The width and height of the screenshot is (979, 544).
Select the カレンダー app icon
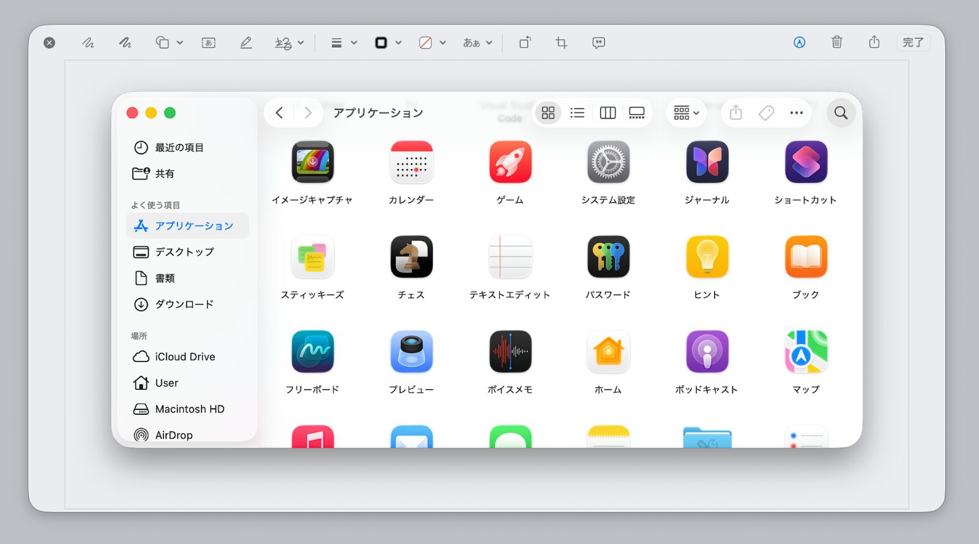point(411,162)
